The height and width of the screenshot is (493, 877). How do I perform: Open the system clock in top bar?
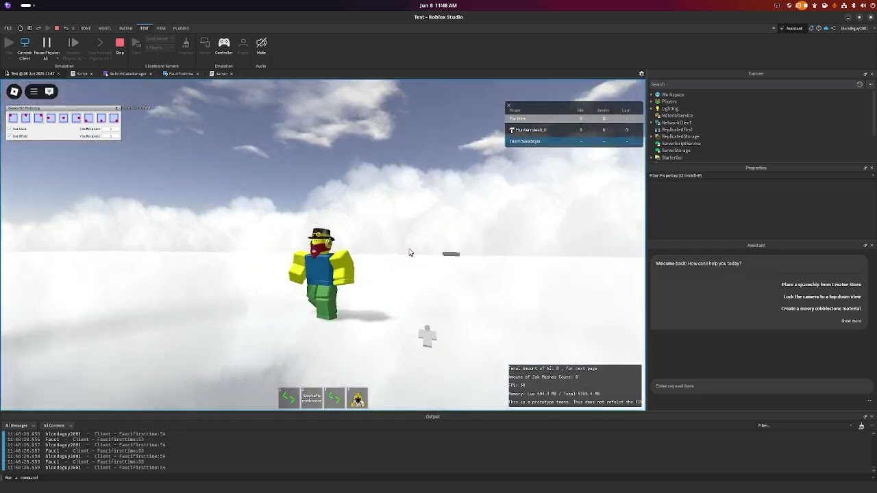point(438,5)
